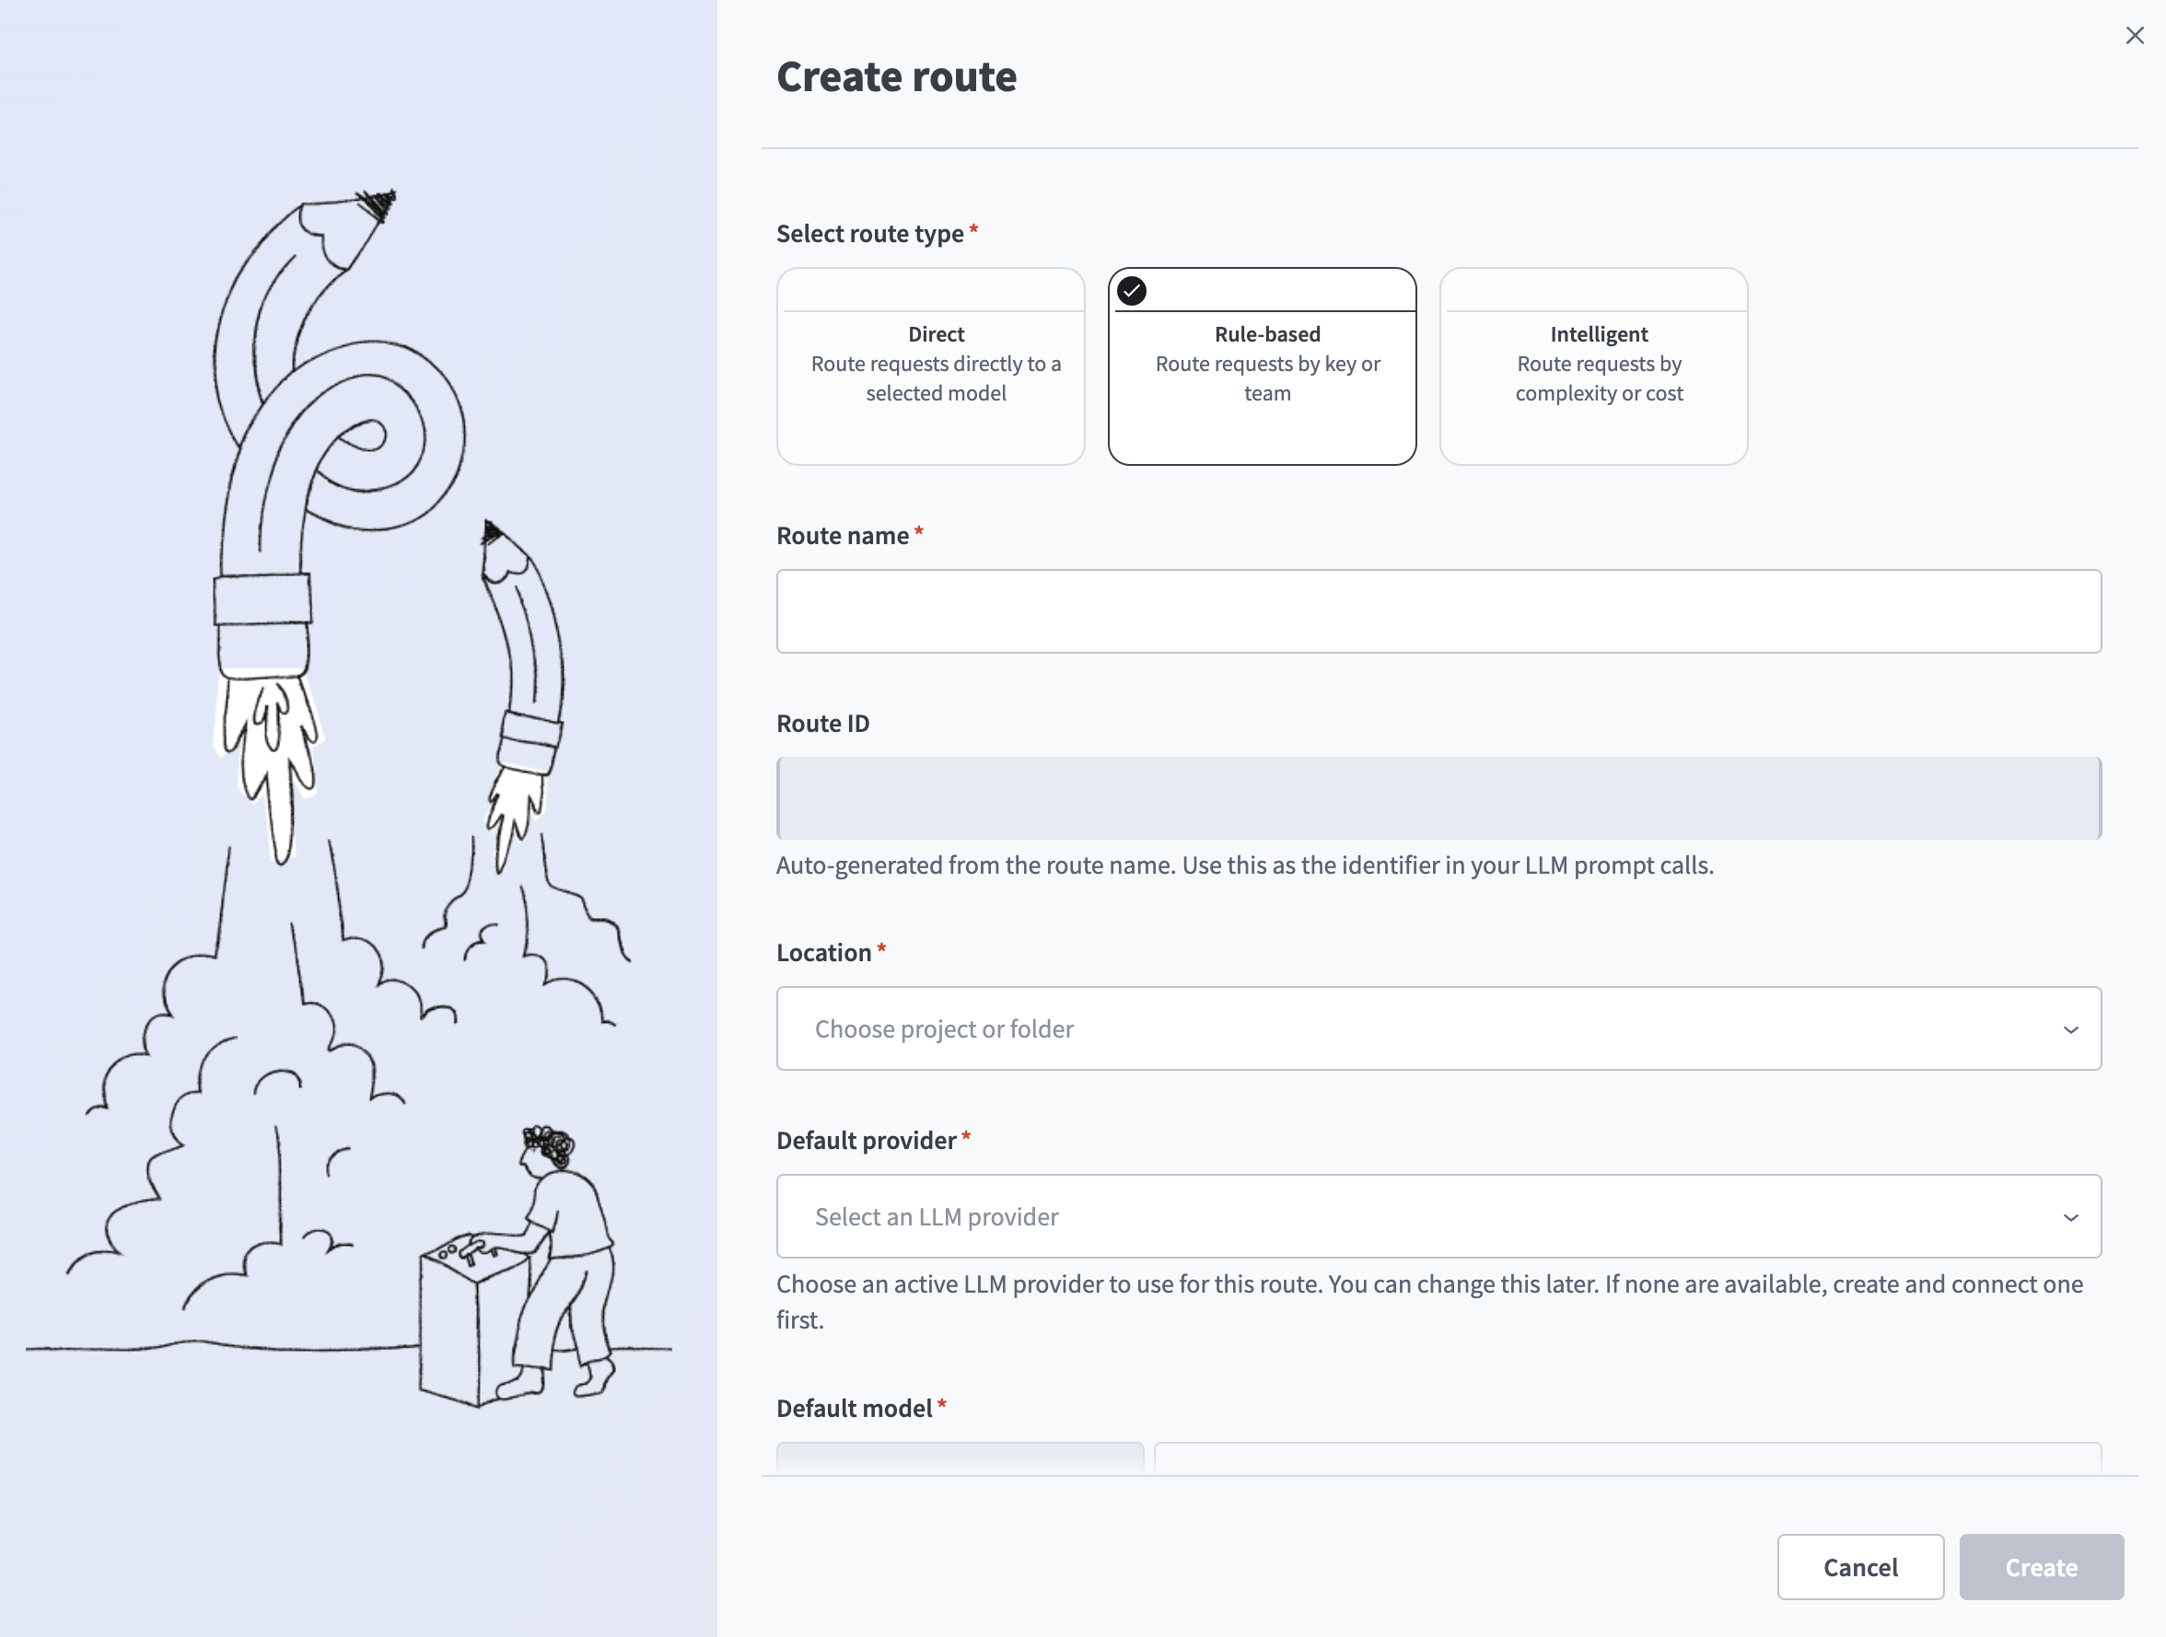This screenshot has width=2166, height=1637.
Task: Click the Route ID label
Action: pyautogui.click(x=822, y=723)
